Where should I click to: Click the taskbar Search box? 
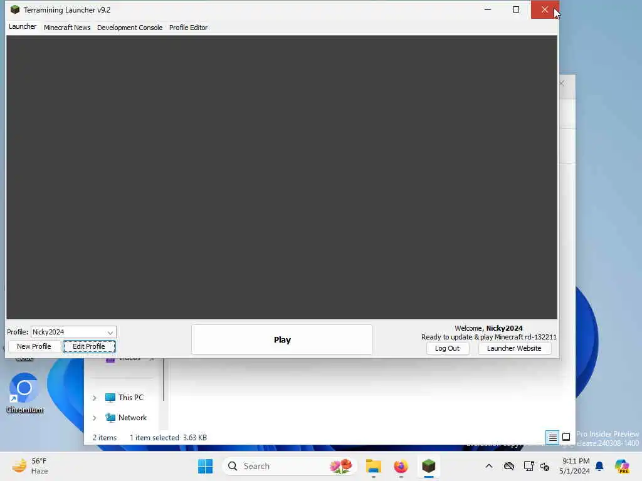click(x=290, y=466)
